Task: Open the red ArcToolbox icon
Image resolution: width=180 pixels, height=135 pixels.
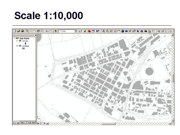Action: [89, 31]
